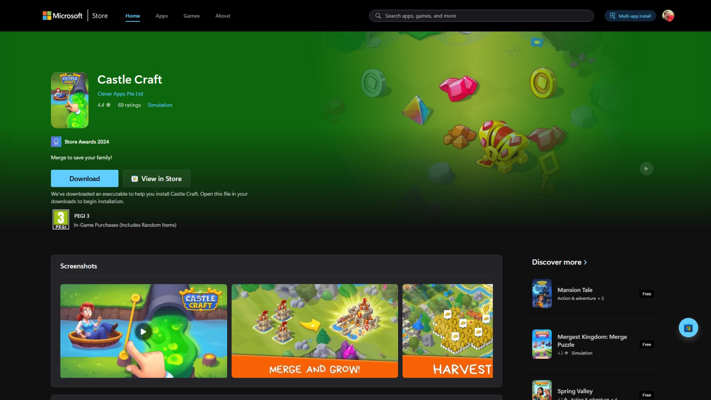The width and height of the screenshot is (711, 400).
Task: Click the Castle Craft app icon
Action: [69, 100]
